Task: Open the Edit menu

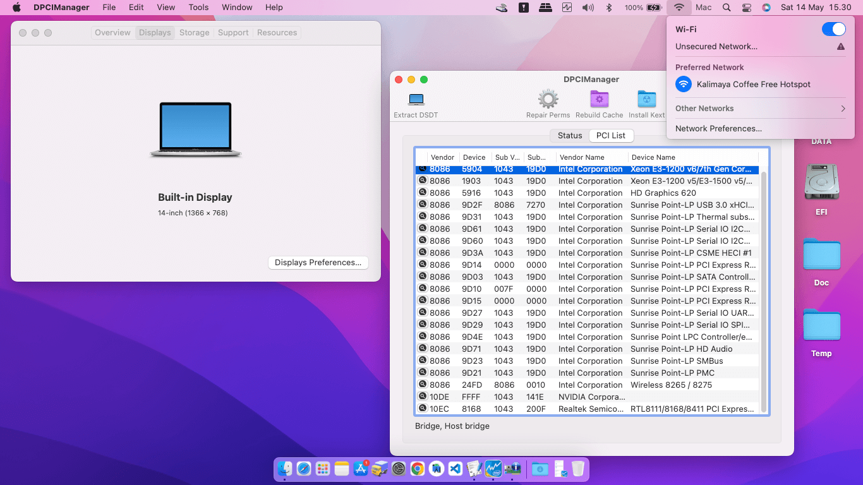Action: [x=136, y=8]
